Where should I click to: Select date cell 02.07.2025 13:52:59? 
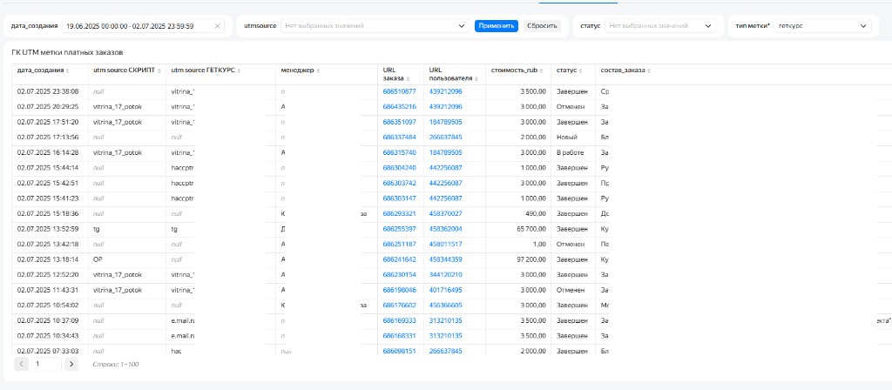48,229
